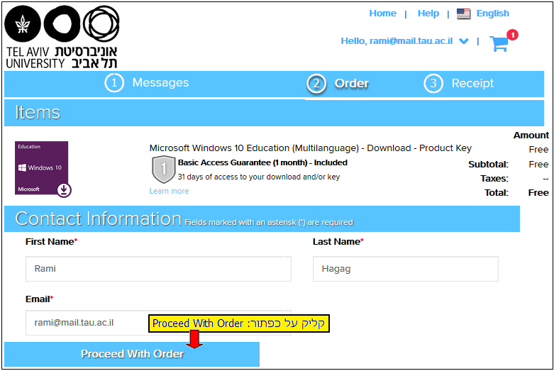This screenshot has height=371, width=554.
Task: Click the step 2 circle icon
Action: 316,84
